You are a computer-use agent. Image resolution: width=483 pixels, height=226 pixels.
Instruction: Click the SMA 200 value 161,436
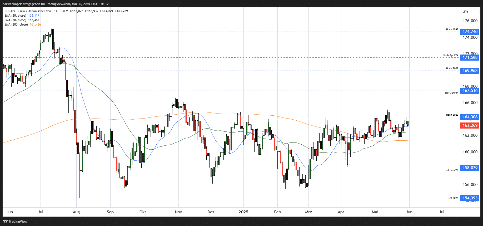[x=35, y=24]
